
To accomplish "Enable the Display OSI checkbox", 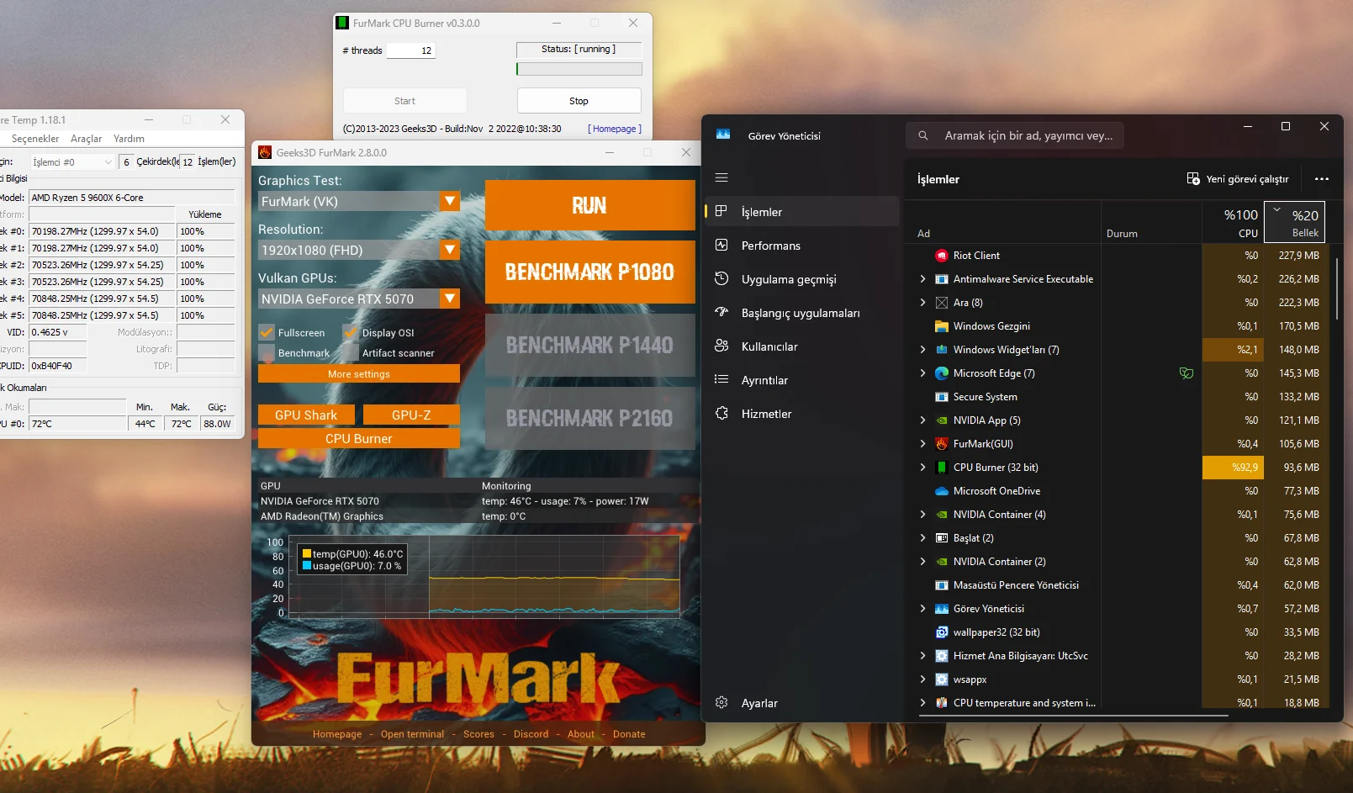I will 351,332.
